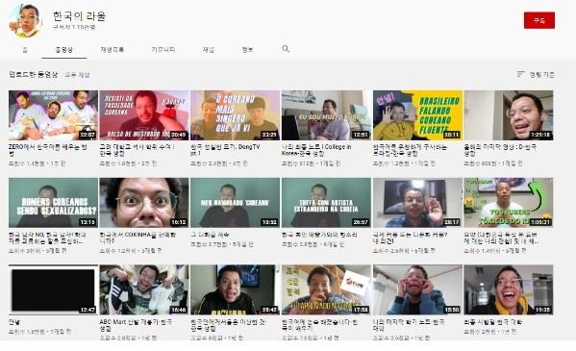Play the 28:43 video thumbnail
The width and height of the screenshot is (576, 351).
tap(235, 289)
